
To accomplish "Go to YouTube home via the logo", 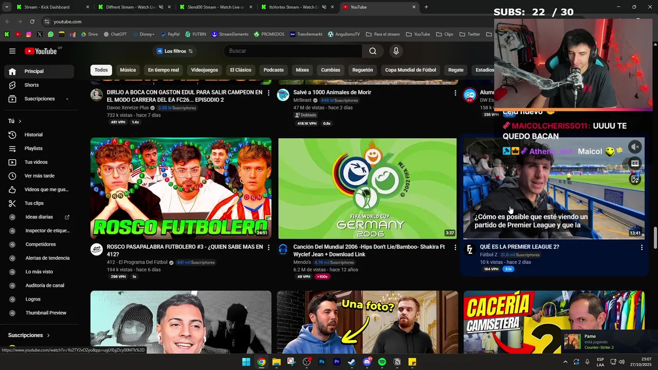I will [41, 51].
